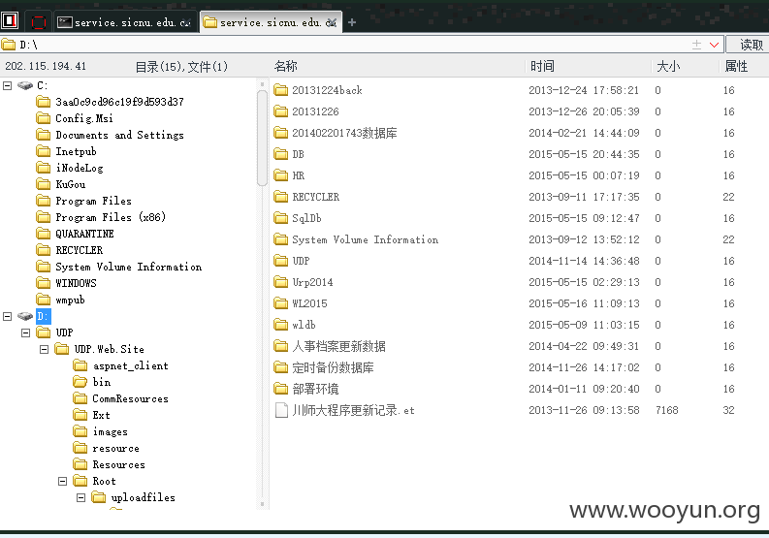Collapse the uploadfiles folder node

[81, 498]
